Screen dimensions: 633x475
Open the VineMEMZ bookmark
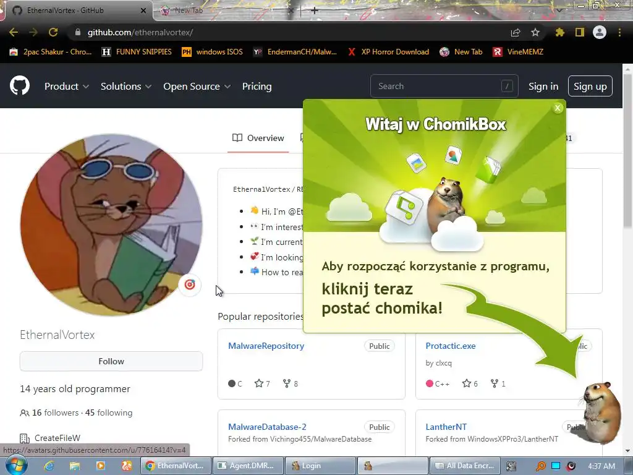518,52
